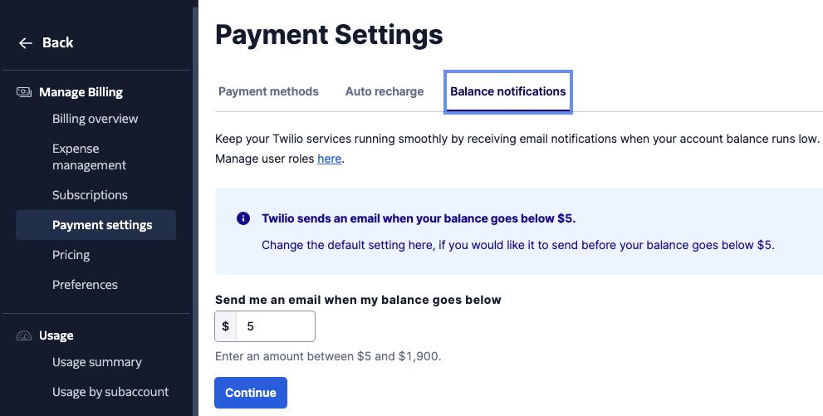The height and width of the screenshot is (416, 823).
Task: Open billing Preferences
Action: 85,285
